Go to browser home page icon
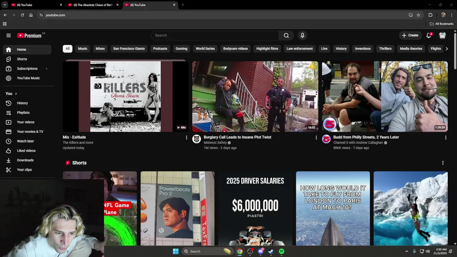This screenshot has width=457, height=257. (31, 15)
